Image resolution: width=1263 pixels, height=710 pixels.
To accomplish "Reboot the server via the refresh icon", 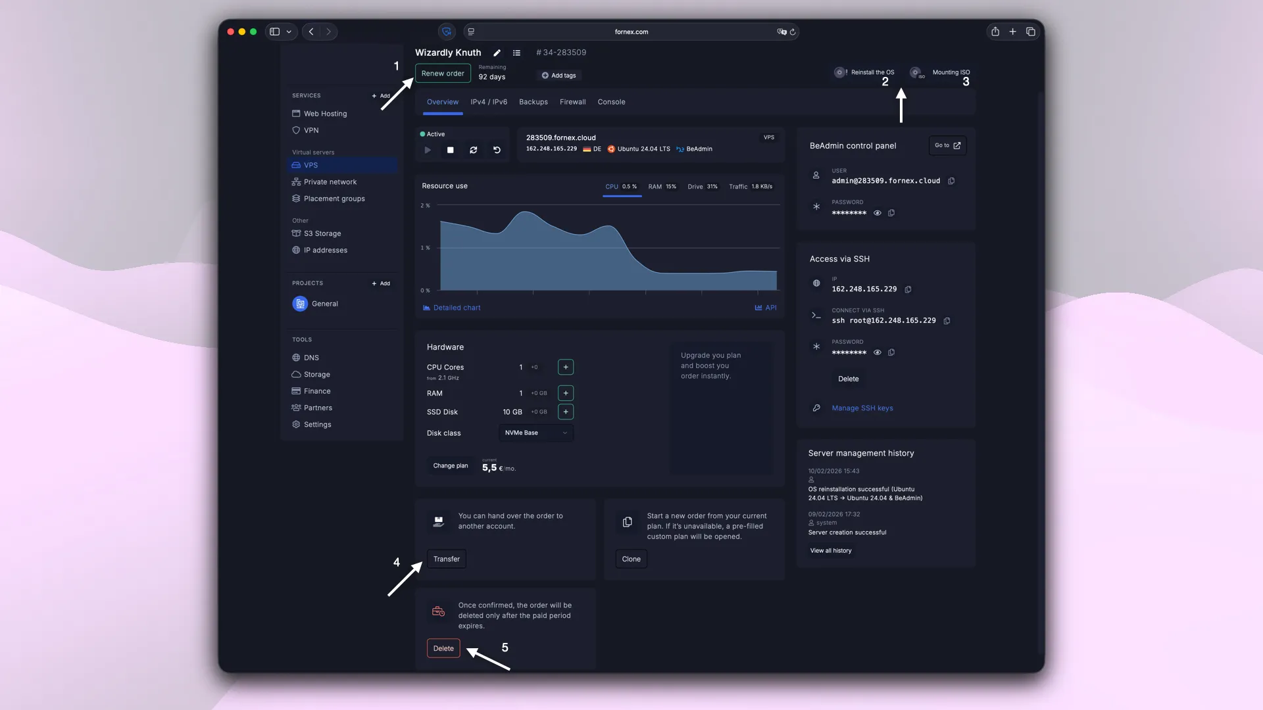I will click(473, 151).
